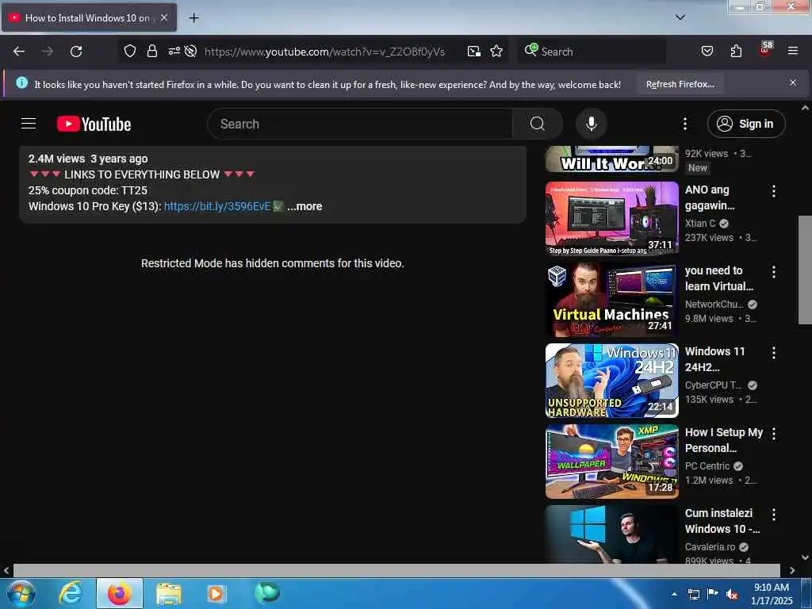Viewport: 812px width, 609px height.
Task: Open options menu for ANO ang gagawin video
Action: (773, 191)
